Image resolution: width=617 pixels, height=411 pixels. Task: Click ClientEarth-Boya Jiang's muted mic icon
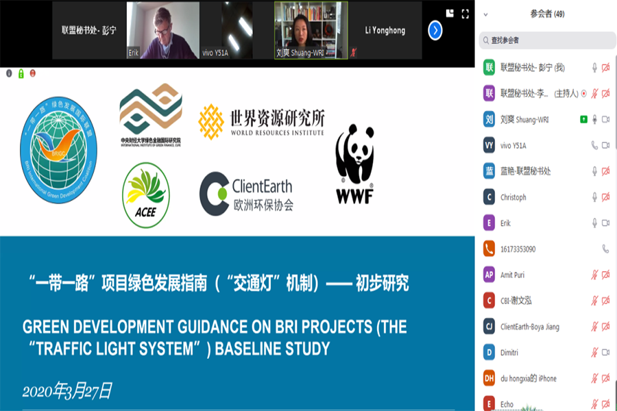594,327
